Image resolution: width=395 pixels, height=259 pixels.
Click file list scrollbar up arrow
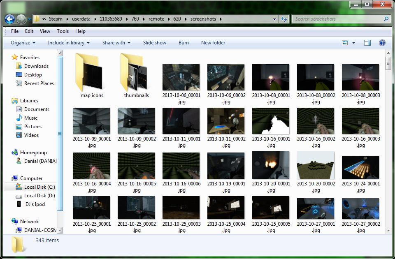pos(388,53)
